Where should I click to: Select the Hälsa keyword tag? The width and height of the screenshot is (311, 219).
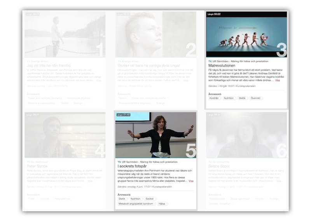tap(162, 204)
